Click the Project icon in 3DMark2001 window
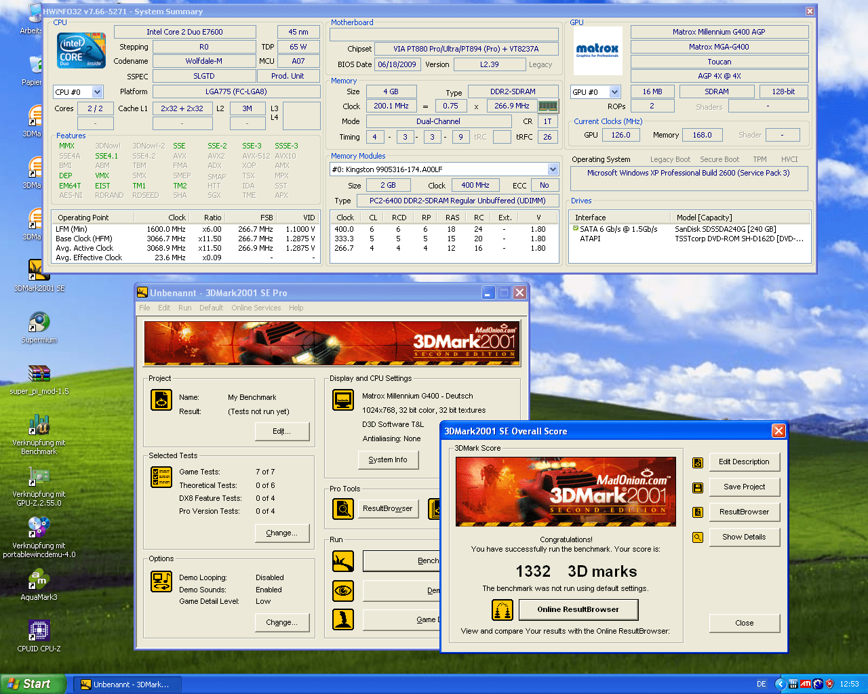This screenshot has width=868, height=694. click(x=161, y=400)
